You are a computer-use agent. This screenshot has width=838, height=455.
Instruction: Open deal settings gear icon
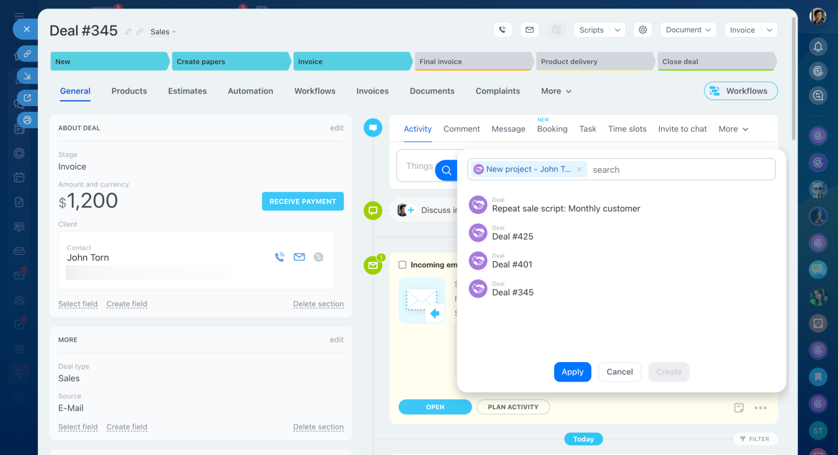(643, 30)
